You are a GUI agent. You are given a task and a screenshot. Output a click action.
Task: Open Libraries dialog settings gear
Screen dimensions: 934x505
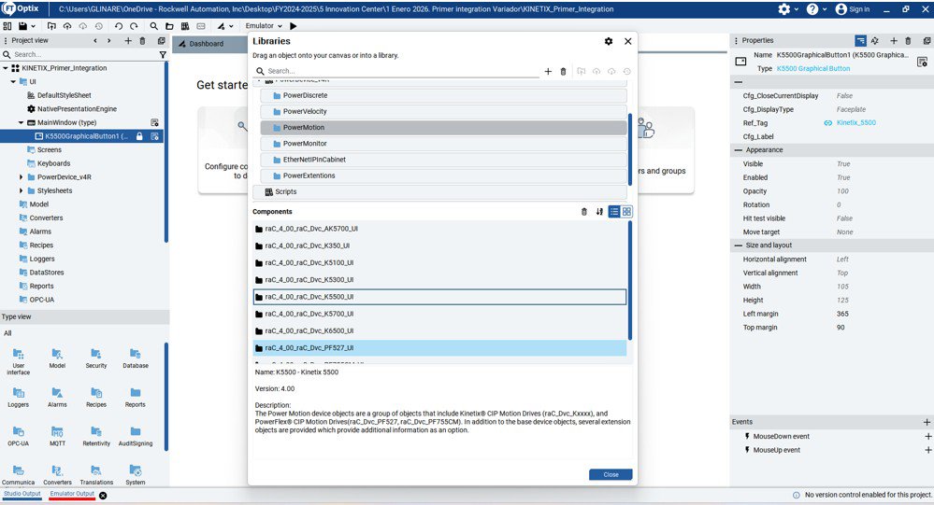[608, 41]
